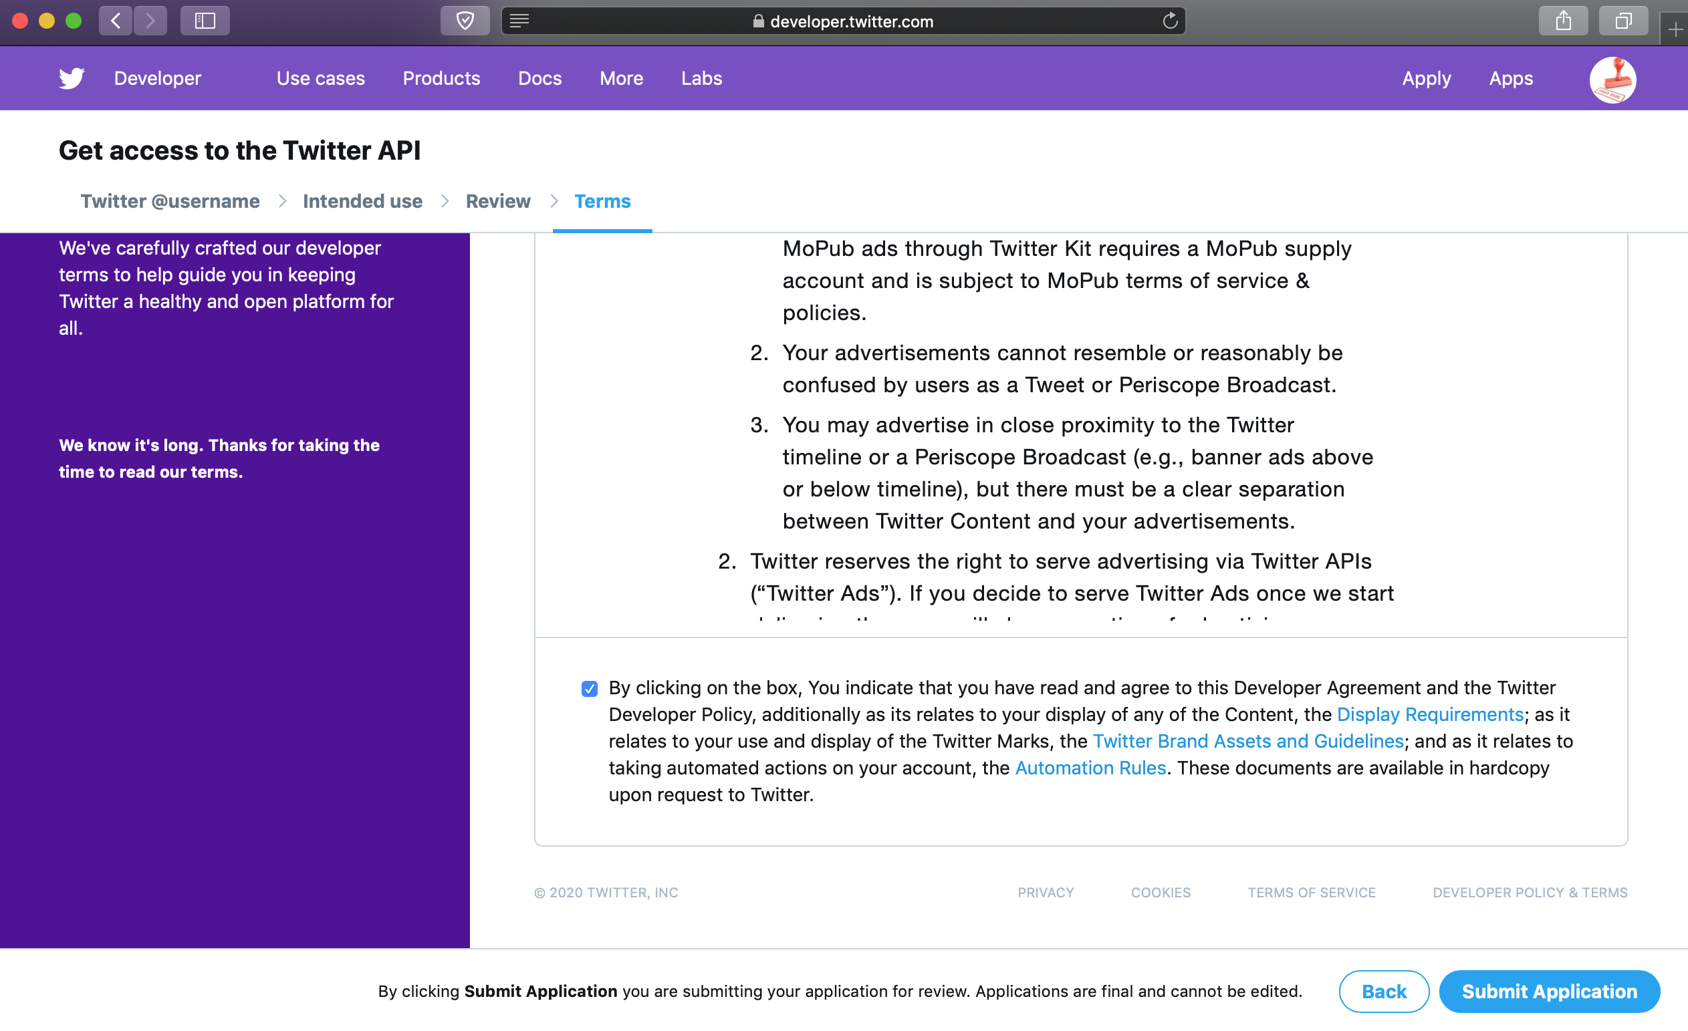The width and height of the screenshot is (1688, 1031).
Task: Open the Use cases menu
Action: click(x=320, y=77)
